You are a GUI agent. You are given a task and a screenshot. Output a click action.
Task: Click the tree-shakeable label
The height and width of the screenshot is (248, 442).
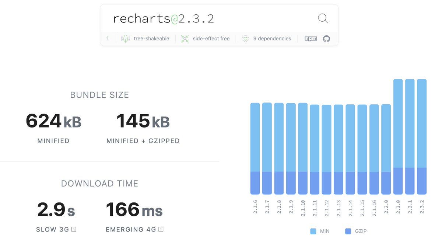pos(151,39)
